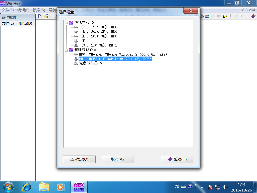Cancel the dialog with 取消(A)

[117, 159]
